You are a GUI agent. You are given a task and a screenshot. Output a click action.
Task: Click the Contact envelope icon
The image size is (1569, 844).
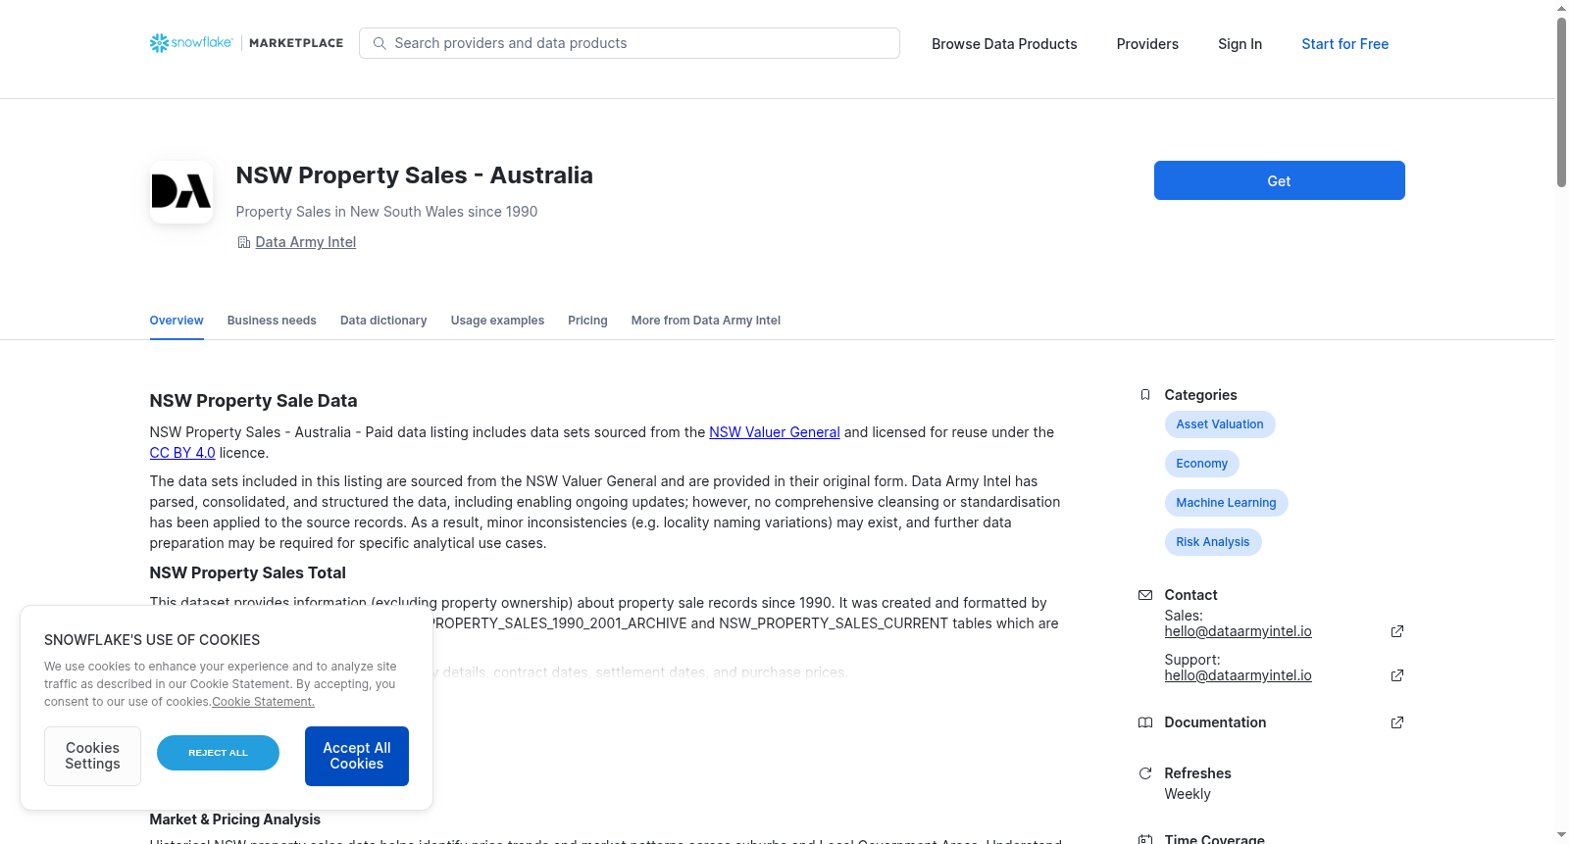point(1145,595)
